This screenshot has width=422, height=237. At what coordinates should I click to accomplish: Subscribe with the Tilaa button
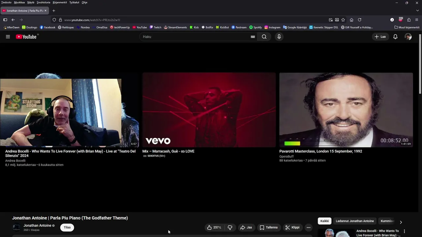click(67, 227)
